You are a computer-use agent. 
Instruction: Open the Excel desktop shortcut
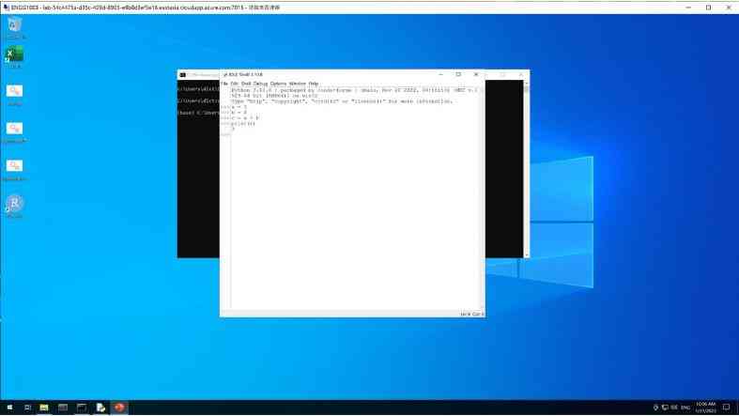(x=15, y=55)
